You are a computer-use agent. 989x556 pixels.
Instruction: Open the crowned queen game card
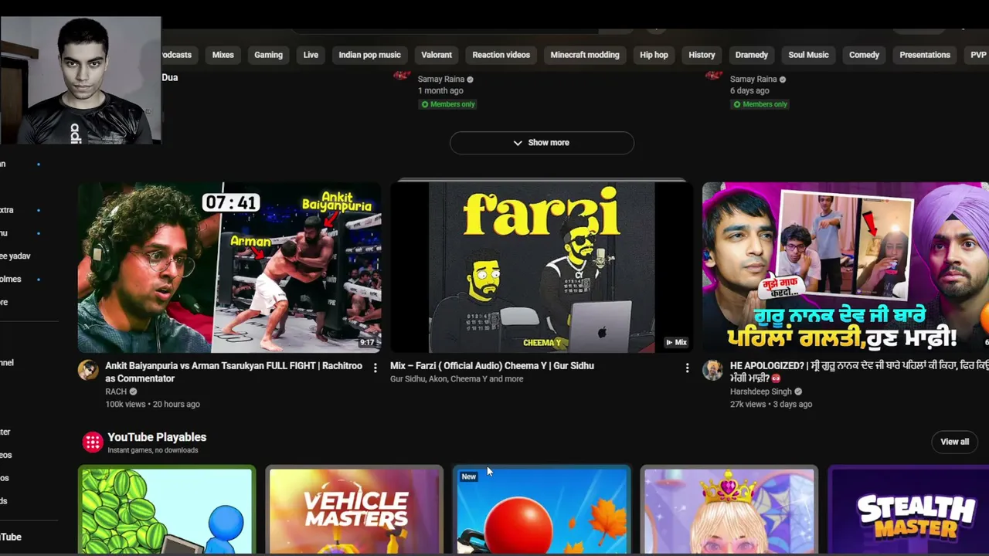pyautogui.click(x=729, y=510)
